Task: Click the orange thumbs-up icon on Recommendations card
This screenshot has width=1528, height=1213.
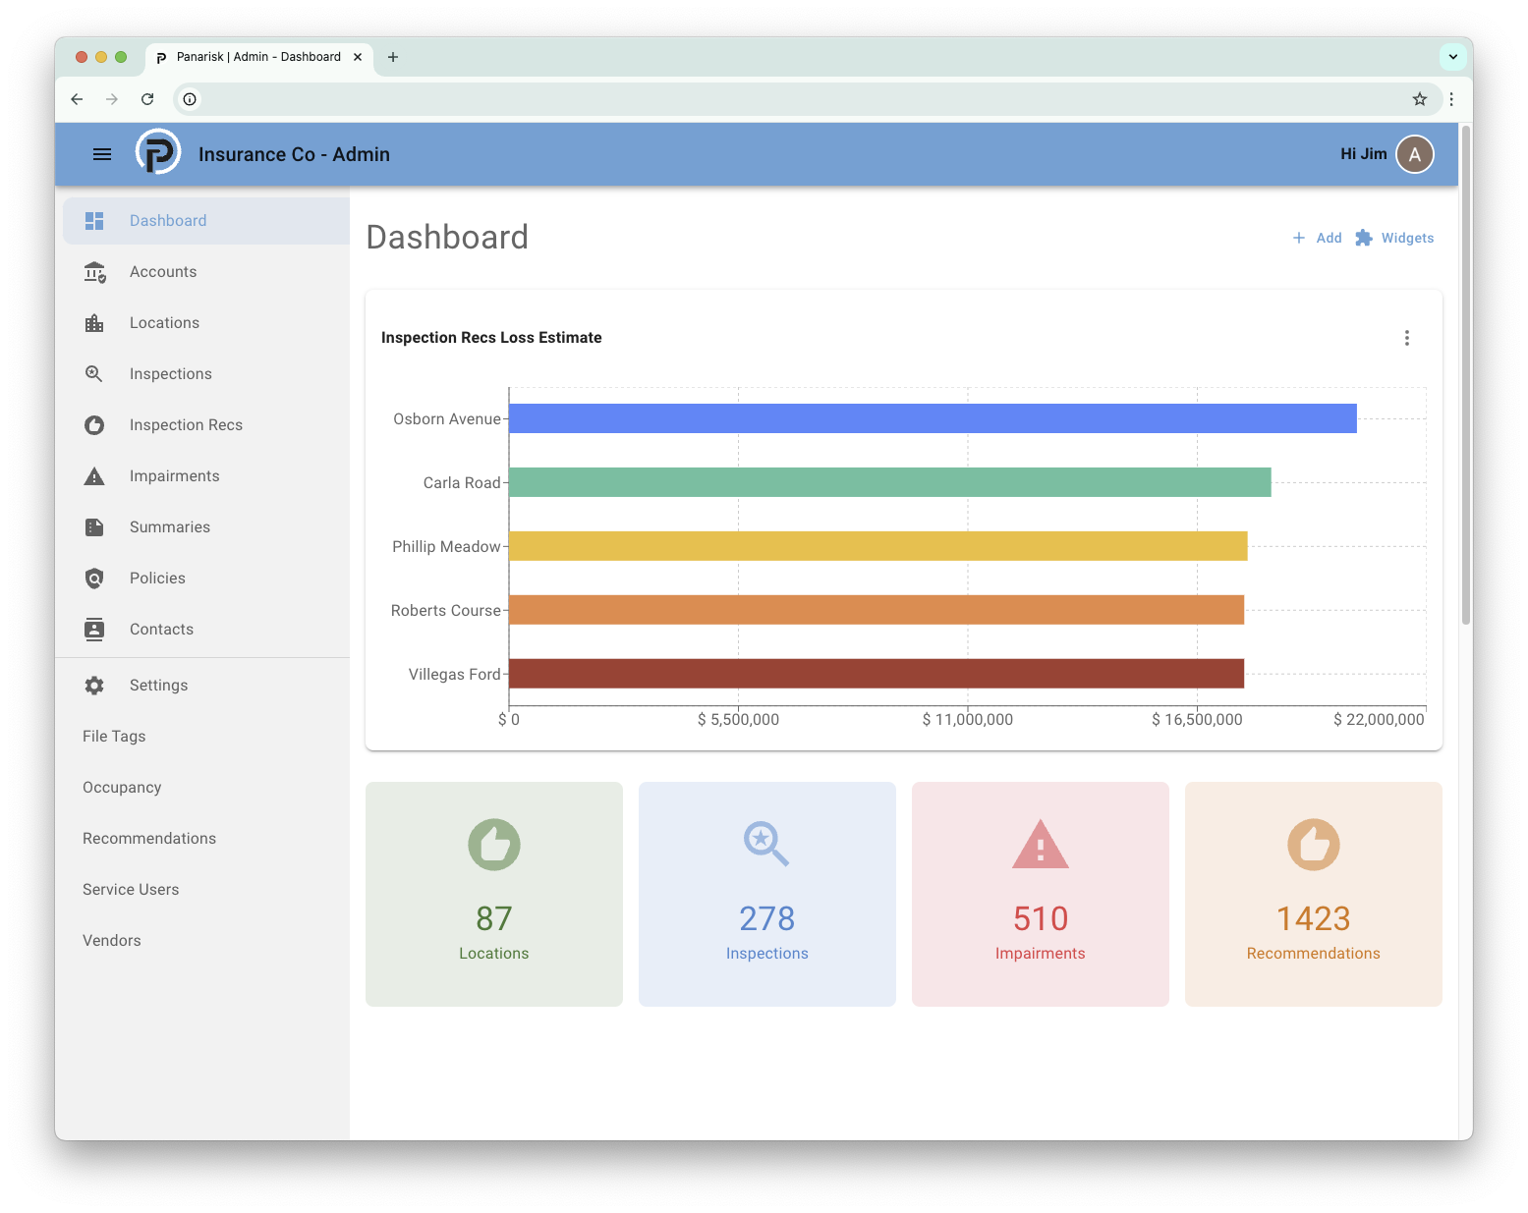Action: tap(1314, 845)
